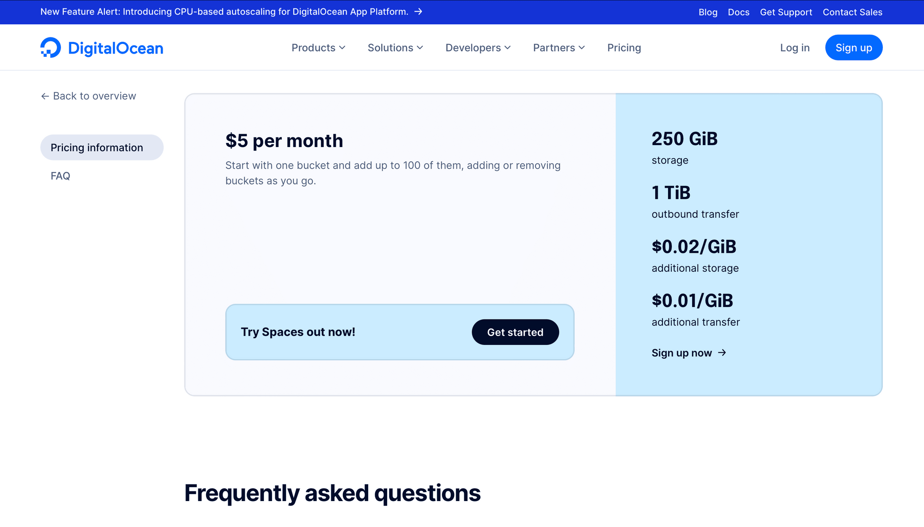Click Back to overview
The image size is (924, 527).
[94, 96]
